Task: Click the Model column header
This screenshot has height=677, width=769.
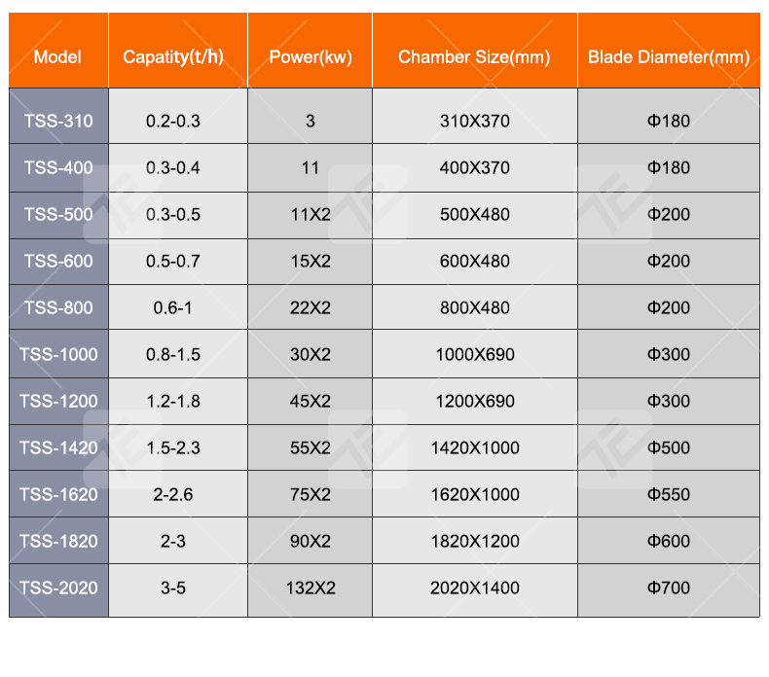Action: coord(57,56)
